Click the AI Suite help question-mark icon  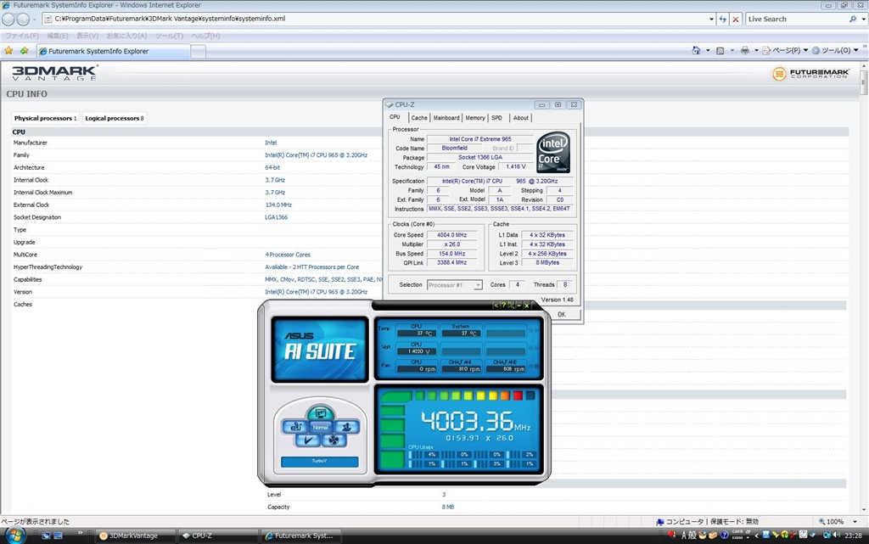[x=503, y=306]
